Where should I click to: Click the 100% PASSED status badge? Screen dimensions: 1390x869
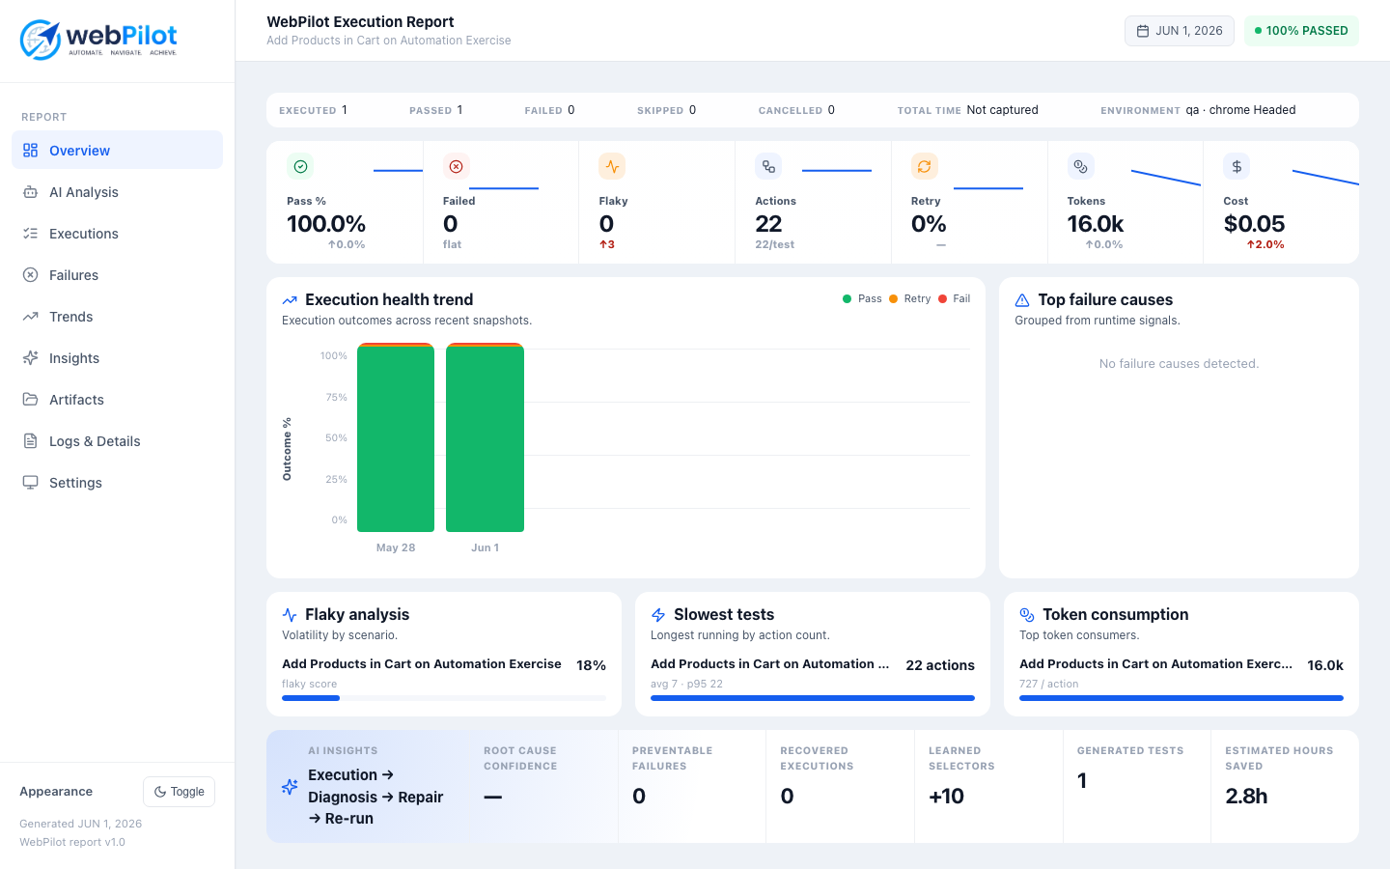tap(1301, 30)
